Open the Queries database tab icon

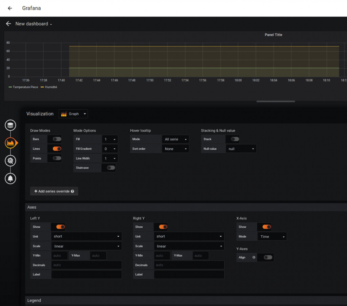pyautogui.click(x=11, y=125)
